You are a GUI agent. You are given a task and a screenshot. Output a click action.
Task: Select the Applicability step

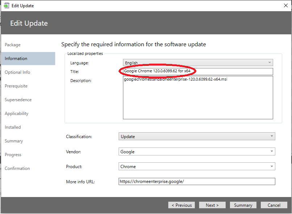point(17,114)
